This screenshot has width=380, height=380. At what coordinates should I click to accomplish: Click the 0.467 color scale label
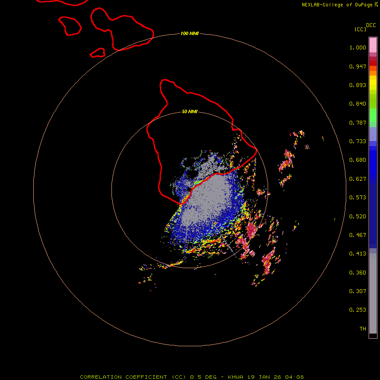[358, 235]
